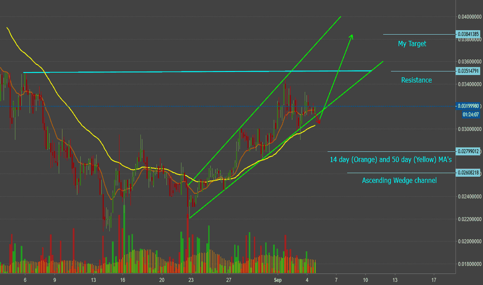Click the 0.02000000 price axis value
This screenshot has height=285, width=483.
[x=470, y=241]
